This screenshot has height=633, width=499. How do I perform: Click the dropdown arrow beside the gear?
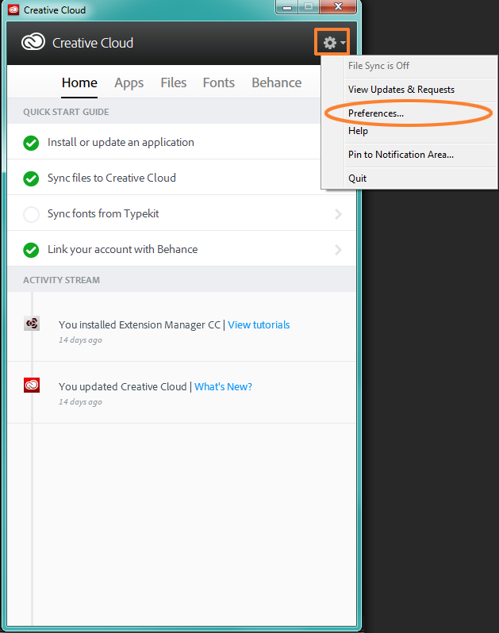point(343,44)
